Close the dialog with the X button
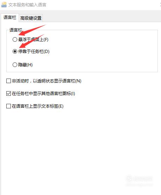161x195 pixels. (160, 5)
